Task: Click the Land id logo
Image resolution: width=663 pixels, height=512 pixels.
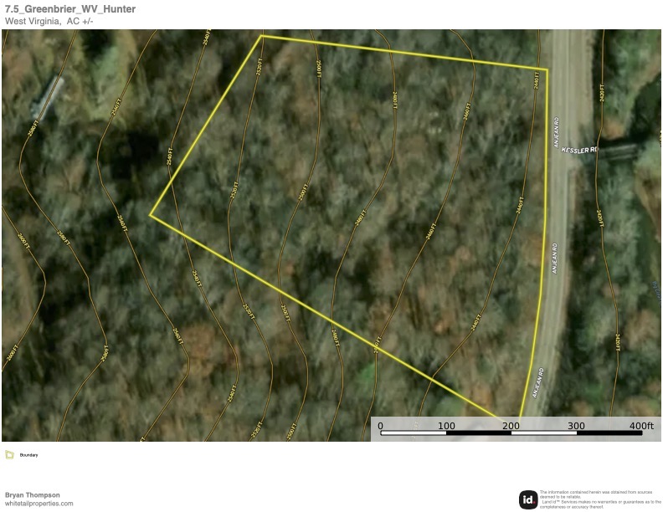Action: (x=528, y=499)
